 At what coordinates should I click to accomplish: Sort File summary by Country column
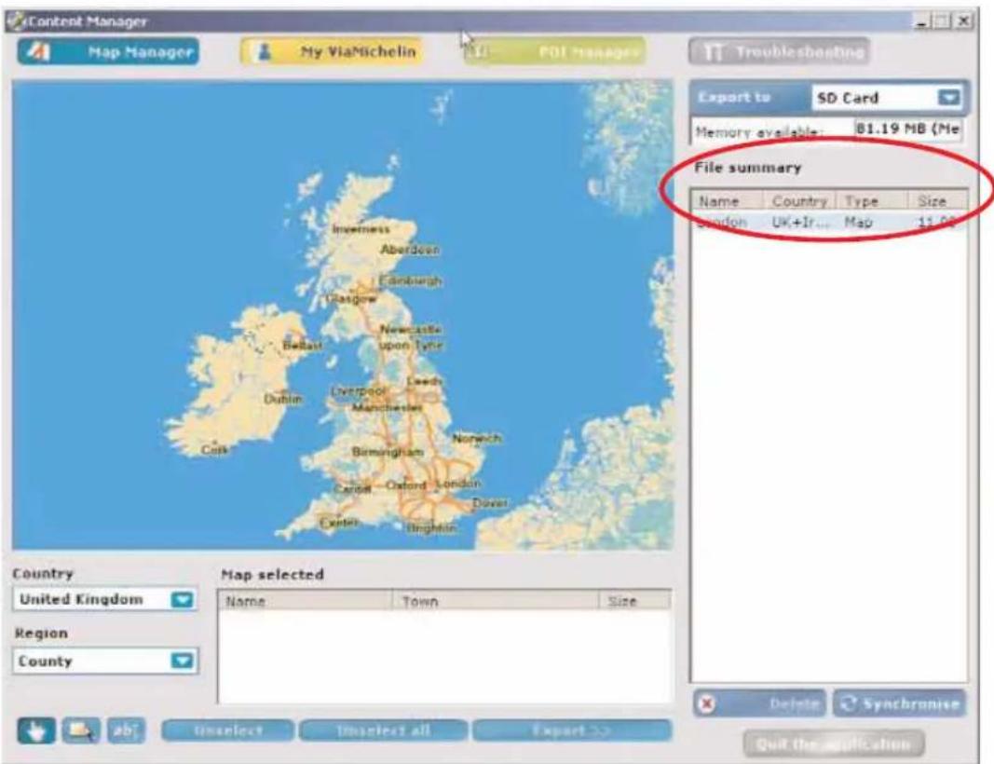coord(800,201)
